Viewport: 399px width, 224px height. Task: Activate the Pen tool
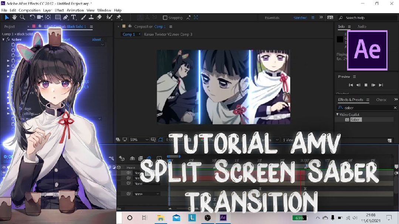[x=66, y=17]
